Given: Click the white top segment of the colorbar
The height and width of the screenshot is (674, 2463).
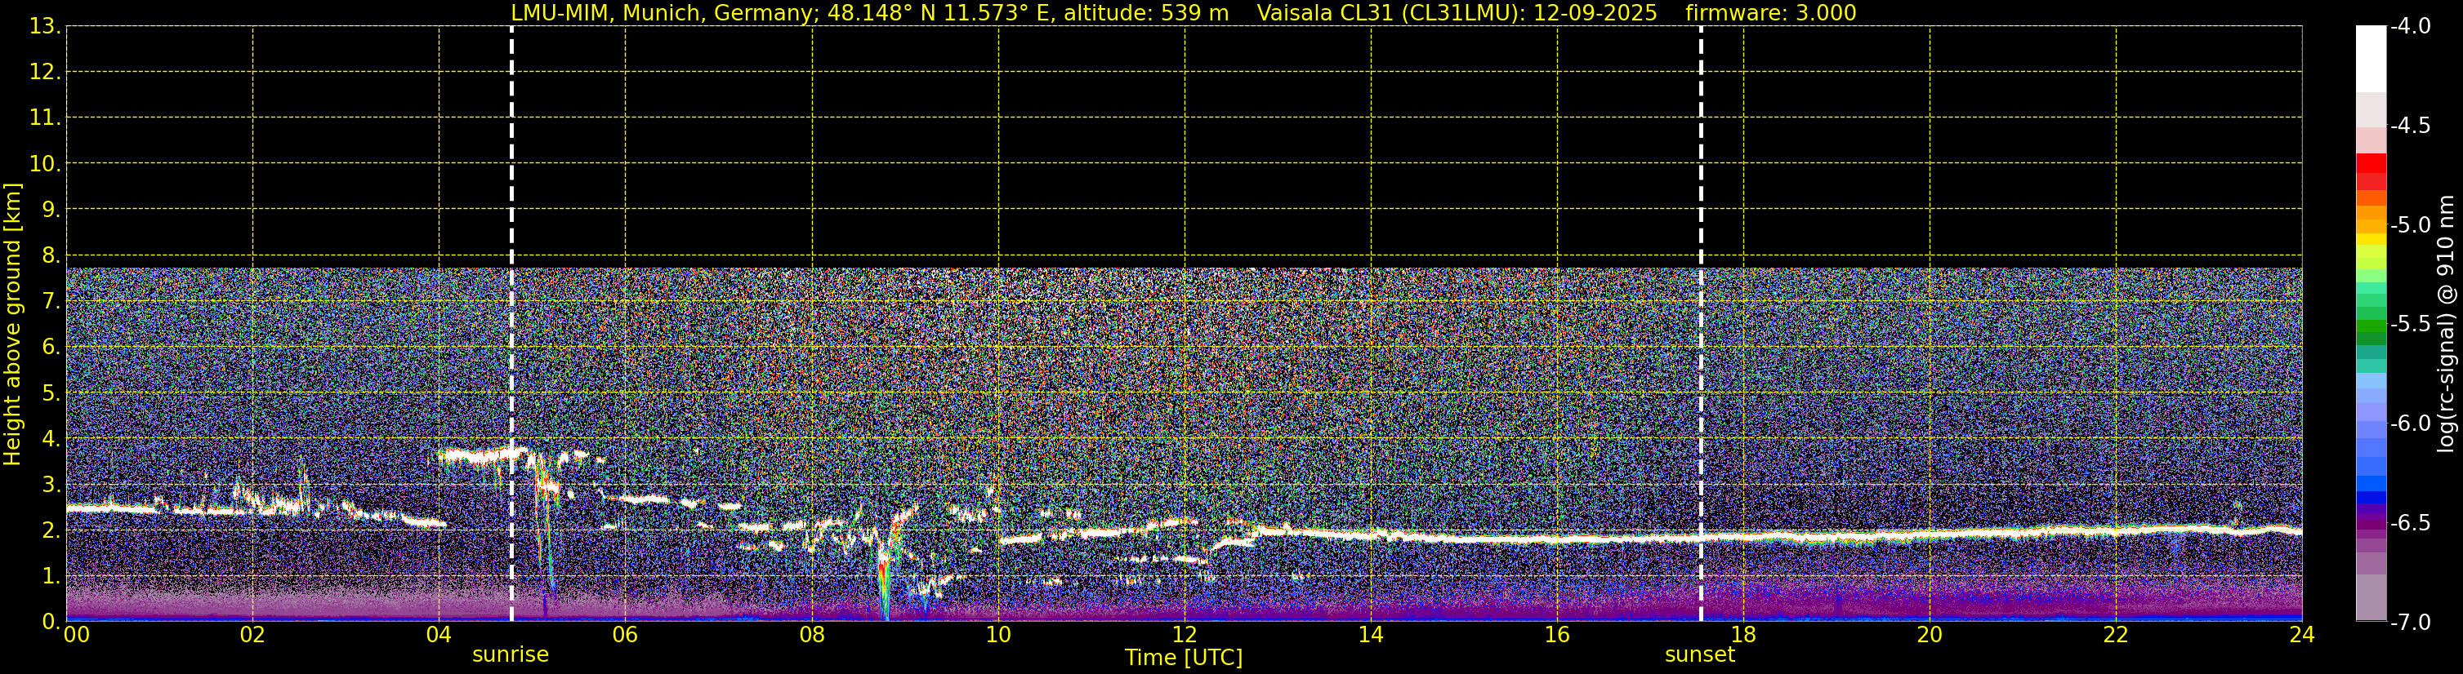Looking at the screenshot, I should [x=2370, y=57].
